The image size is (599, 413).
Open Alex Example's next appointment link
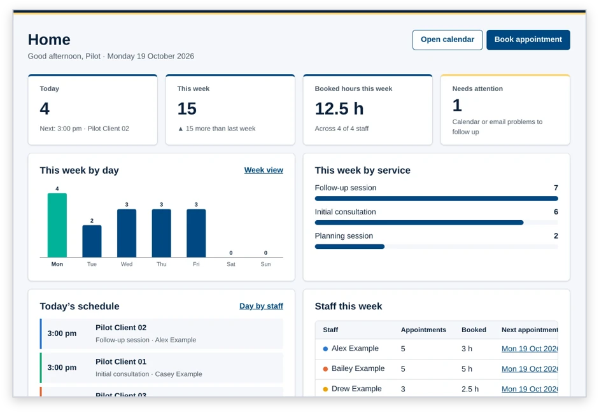click(530, 349)
